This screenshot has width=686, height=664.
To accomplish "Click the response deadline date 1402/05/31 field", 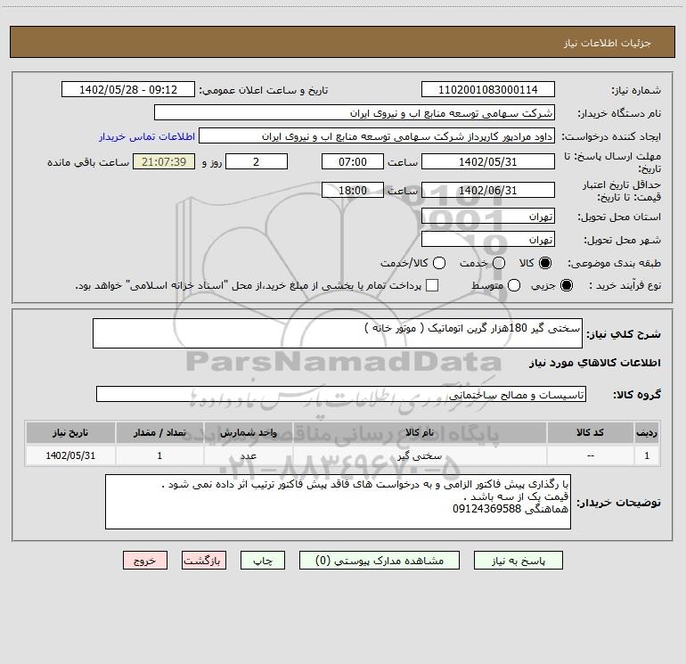I will pos(488,162).
